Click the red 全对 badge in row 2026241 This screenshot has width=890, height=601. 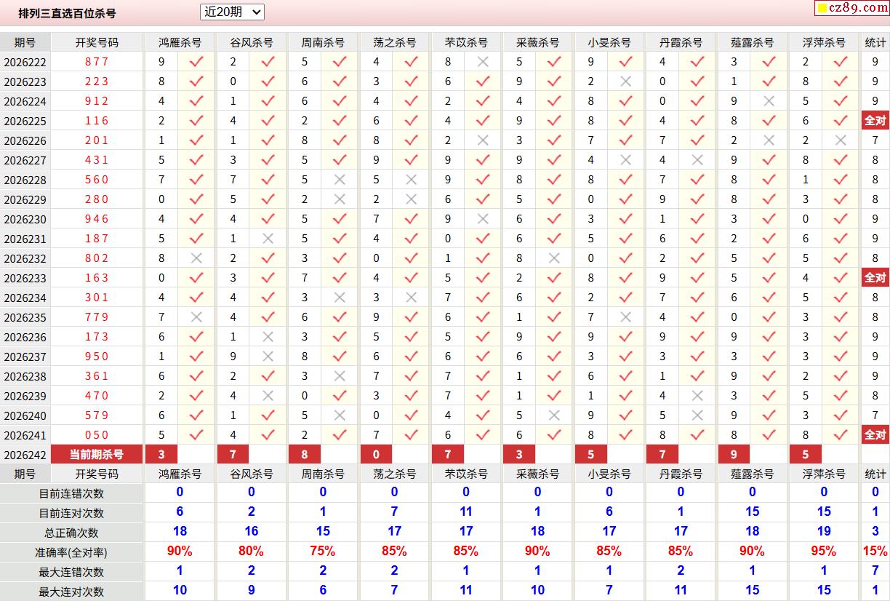(x=875, y=434)
